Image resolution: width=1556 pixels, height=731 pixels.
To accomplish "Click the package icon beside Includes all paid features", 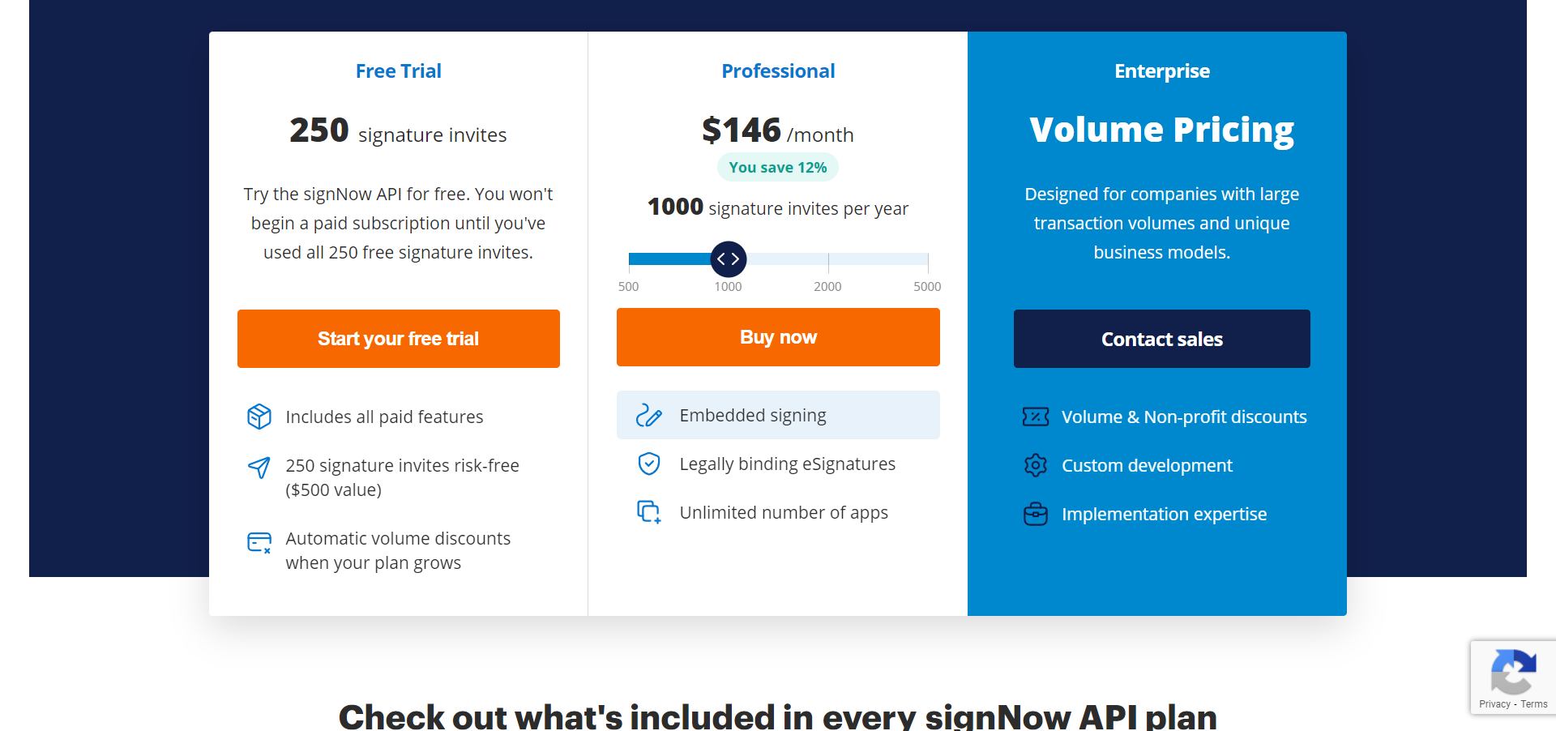I will [259, 417].
